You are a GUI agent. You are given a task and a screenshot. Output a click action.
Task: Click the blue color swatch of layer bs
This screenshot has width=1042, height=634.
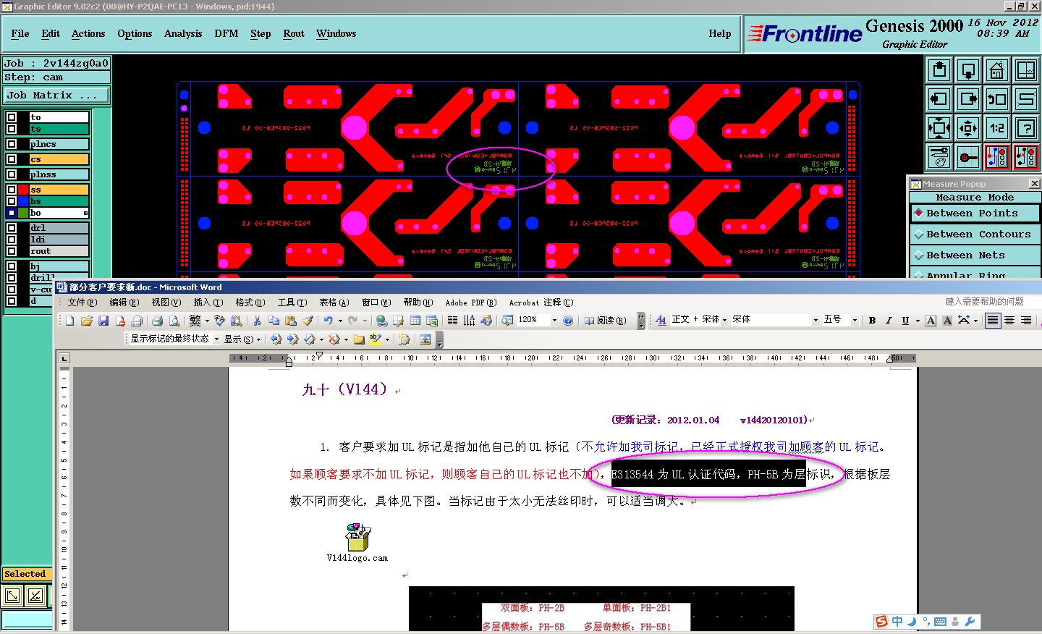pos(24,201)
